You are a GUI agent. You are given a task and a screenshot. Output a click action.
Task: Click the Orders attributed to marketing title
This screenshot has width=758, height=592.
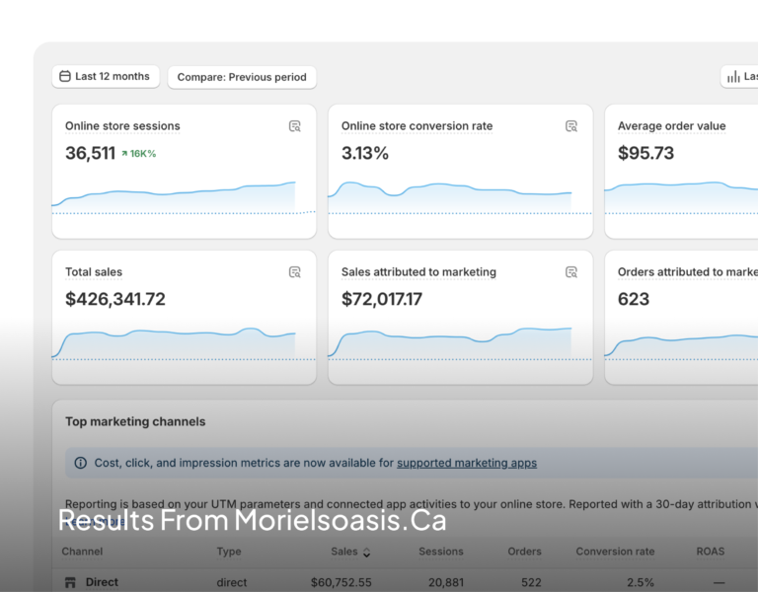(x=687, y=272)
